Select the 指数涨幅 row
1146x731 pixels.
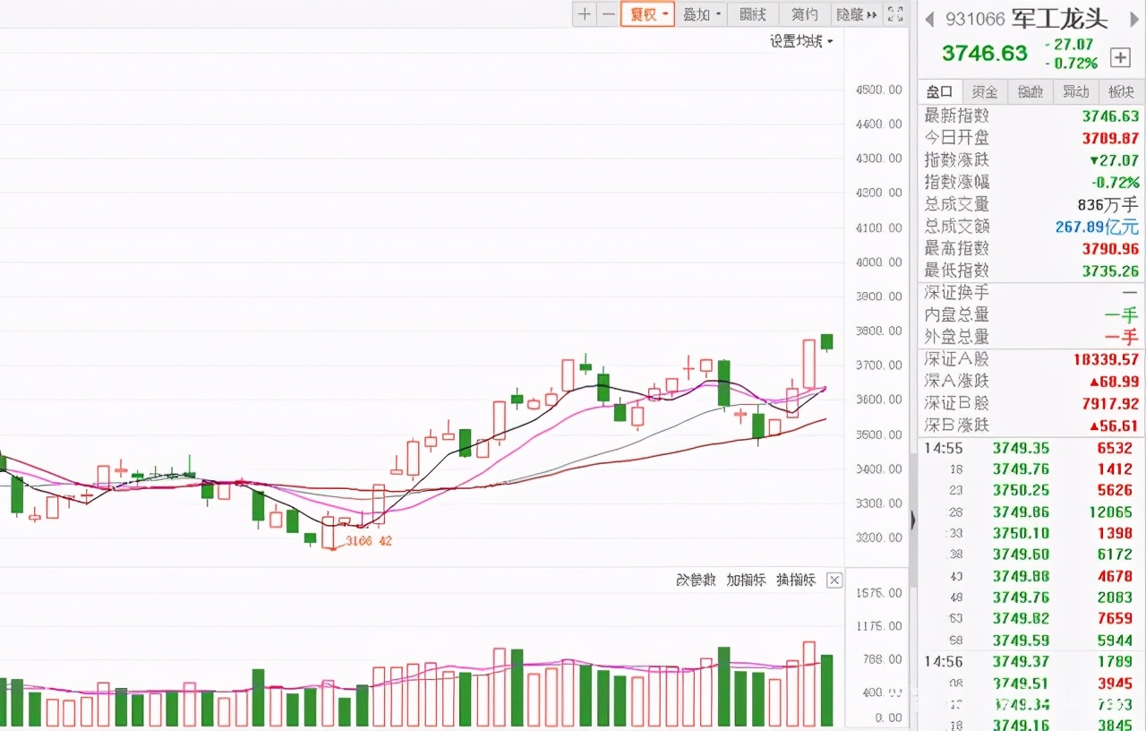pos(1031,182)
